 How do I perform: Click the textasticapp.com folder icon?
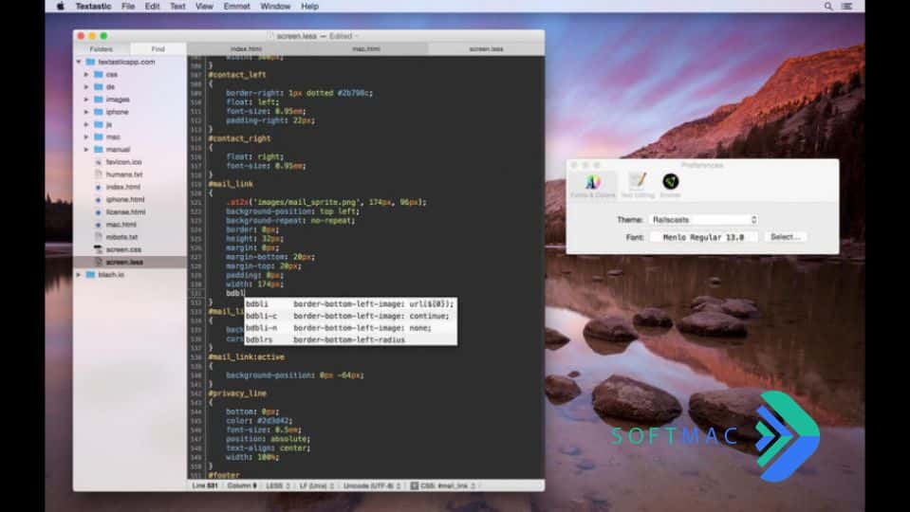(90, 62)
